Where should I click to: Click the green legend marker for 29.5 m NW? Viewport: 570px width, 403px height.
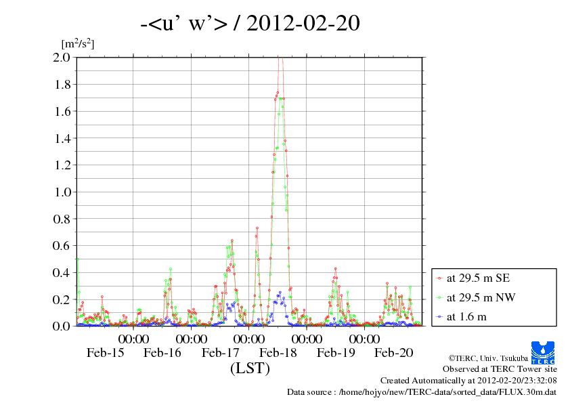coord(440,297)
